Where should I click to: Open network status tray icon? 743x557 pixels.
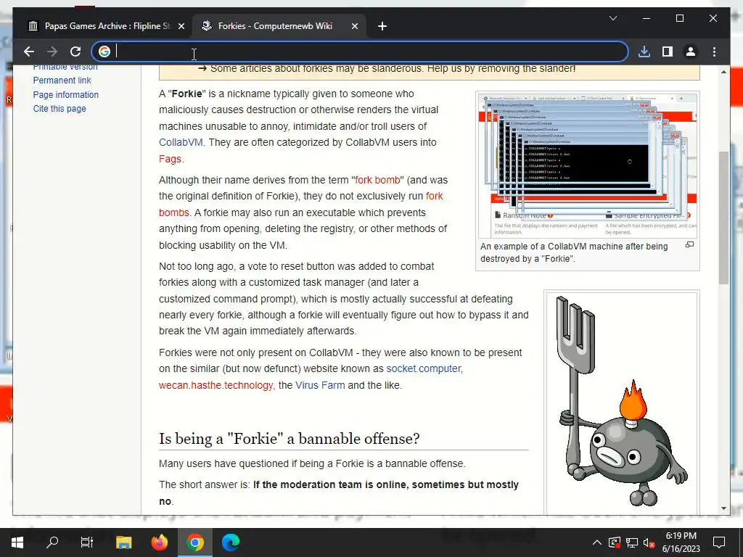click(x=632, y=542)
